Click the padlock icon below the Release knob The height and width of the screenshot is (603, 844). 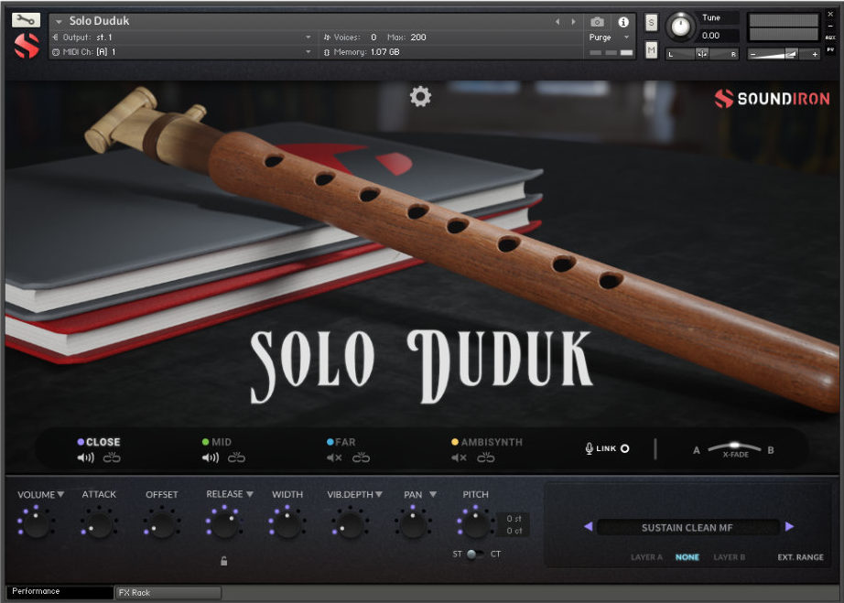[224, 560]
